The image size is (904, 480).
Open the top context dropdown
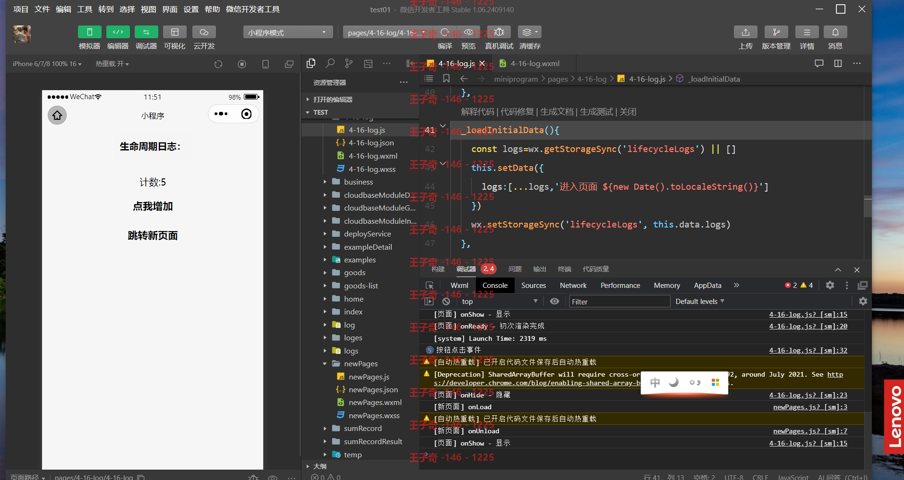point(499,301)
